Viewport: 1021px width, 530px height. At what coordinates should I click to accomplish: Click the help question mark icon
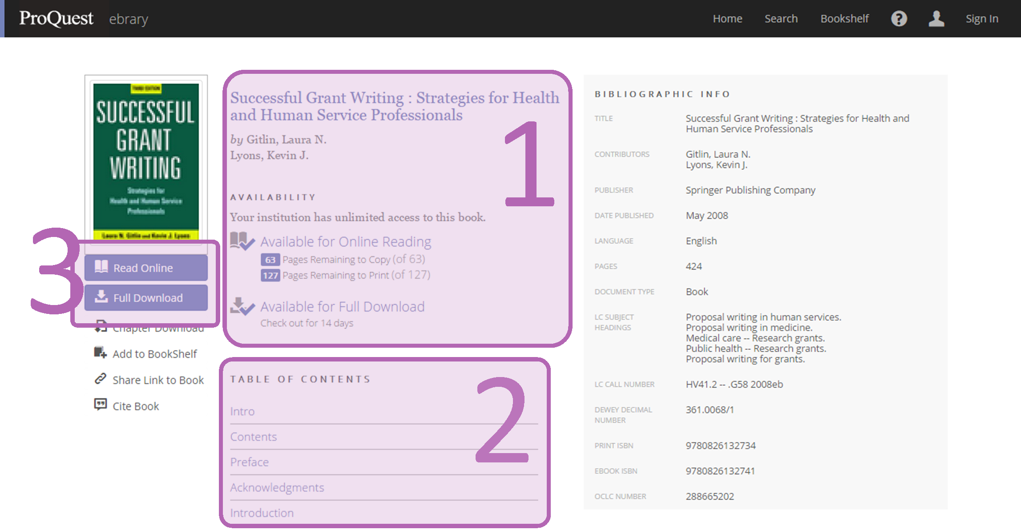point(899,19)
